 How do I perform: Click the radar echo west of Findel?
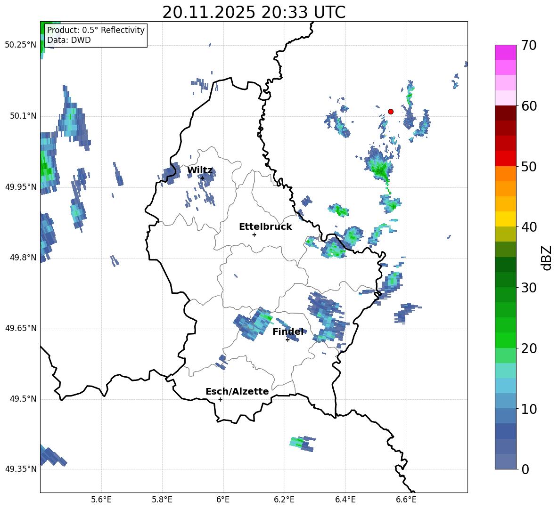(253, 323)
